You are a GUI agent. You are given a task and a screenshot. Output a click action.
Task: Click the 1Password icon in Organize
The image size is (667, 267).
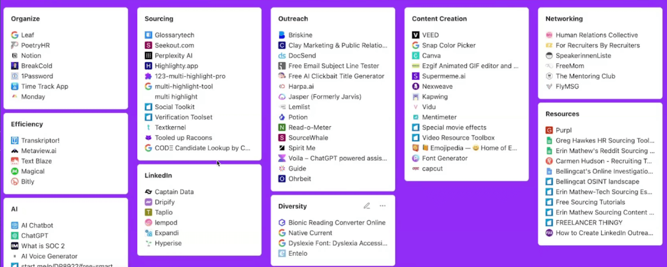click(x=15, y=76)
